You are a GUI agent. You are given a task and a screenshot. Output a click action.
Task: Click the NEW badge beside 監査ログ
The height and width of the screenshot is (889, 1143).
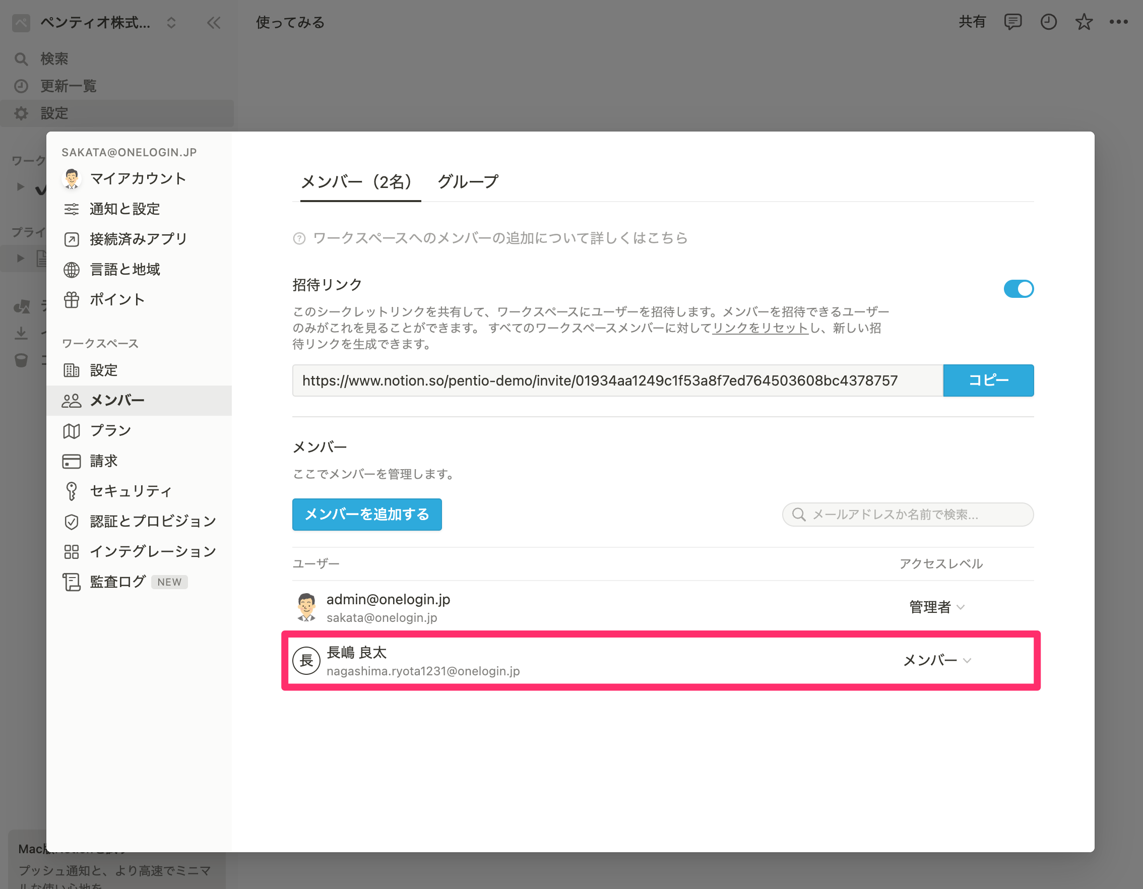tap(169, 582)
